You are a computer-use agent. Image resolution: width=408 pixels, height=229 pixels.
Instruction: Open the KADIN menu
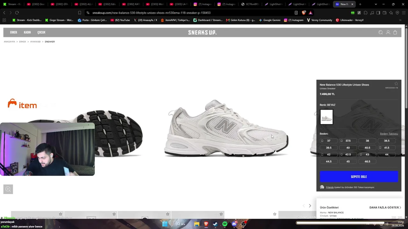tap(27, 32)
